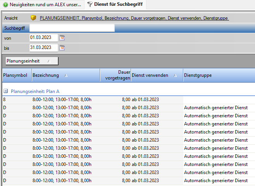This screenshot has height=186, width=255.
Task: Open the Ansicht column list link
Action: (x=134, y=18)
